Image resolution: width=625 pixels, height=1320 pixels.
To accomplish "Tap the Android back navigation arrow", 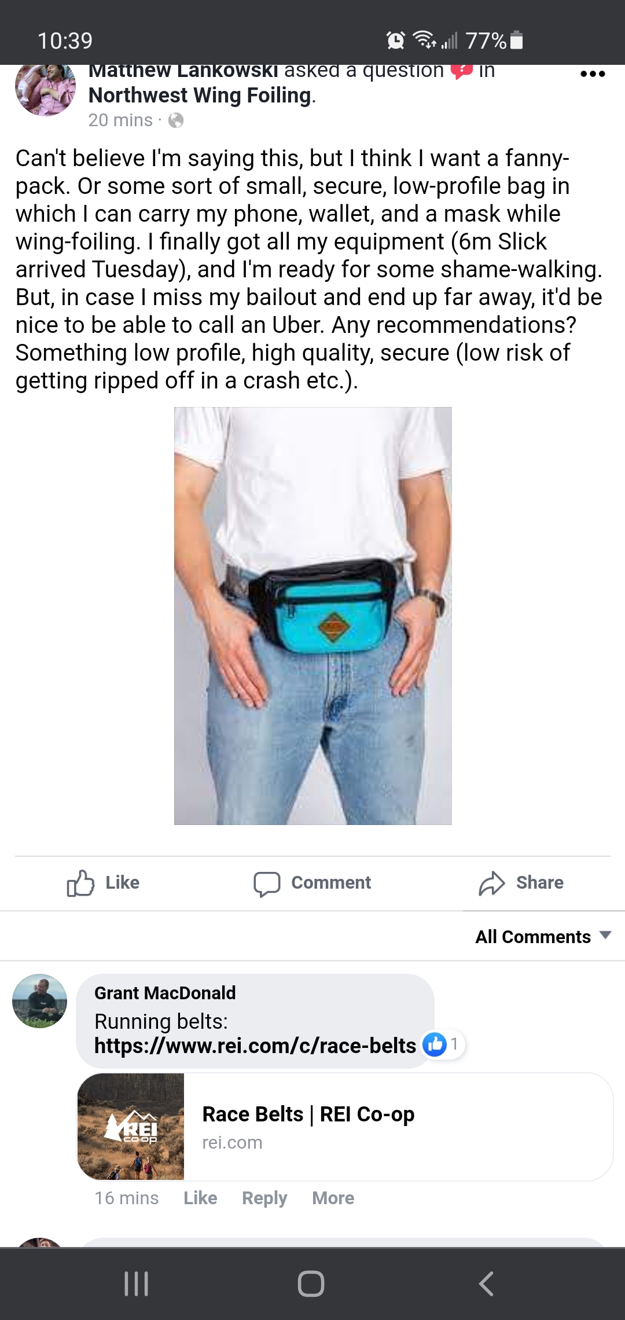I will point(487,1284).
